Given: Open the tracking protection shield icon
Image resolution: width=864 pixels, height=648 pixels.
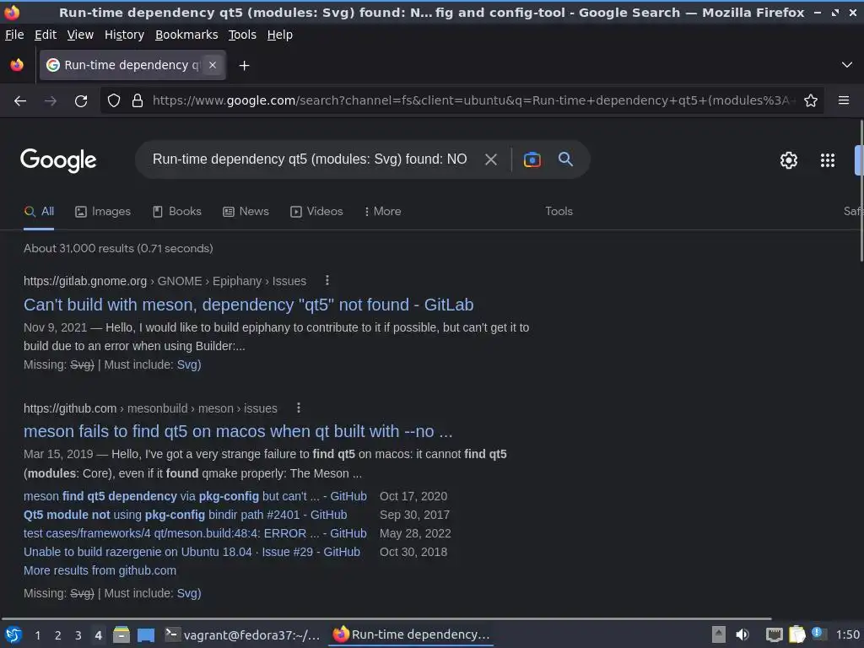Looking at the screenshot, I should pyautogui.click(x=114, y=101).
